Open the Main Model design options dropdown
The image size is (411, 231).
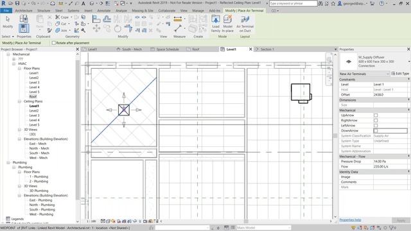pos(263,228)
